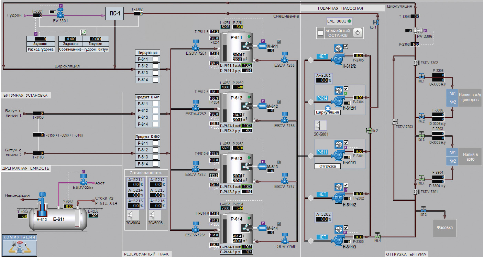This screenshot has height=257, width=483.
Task: Click the P-2306 pressure value 9.20
Action: click(416, 44)
